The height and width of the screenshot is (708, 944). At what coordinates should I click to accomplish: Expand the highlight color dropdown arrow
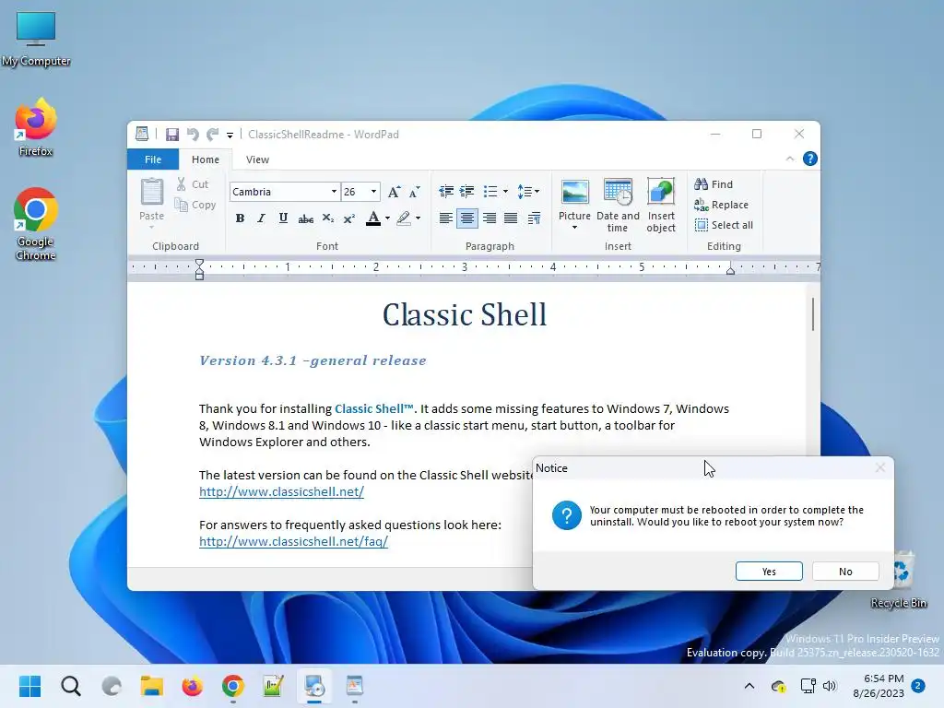[419, 218]
